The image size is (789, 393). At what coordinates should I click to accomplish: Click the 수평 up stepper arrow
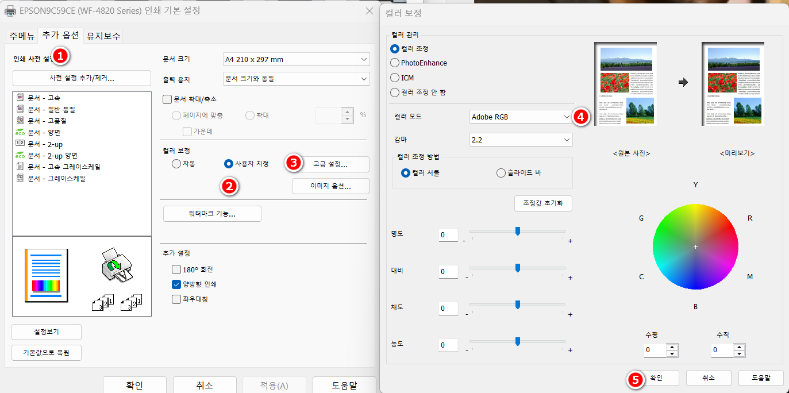pos(672,346)
